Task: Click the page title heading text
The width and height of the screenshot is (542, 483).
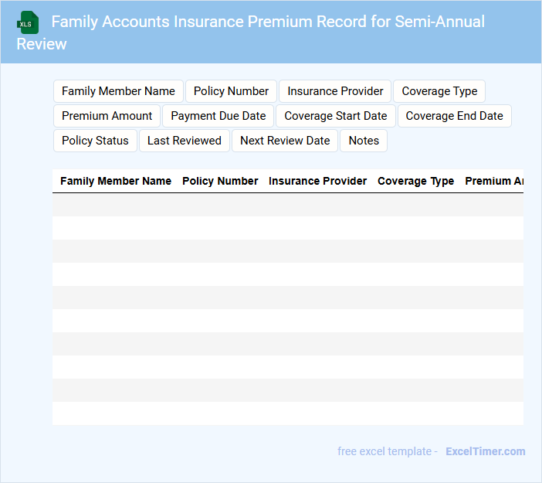Action: click(268, 22)
